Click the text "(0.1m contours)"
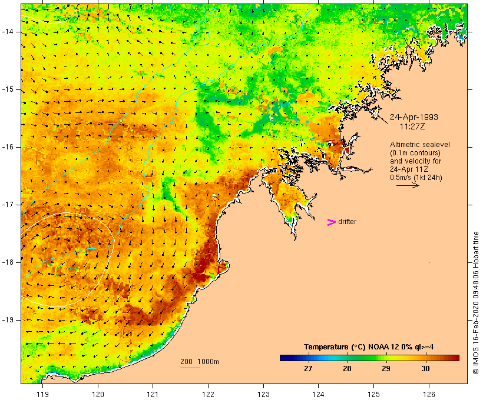The image size is (483, 400). click(x=415, y=152)
